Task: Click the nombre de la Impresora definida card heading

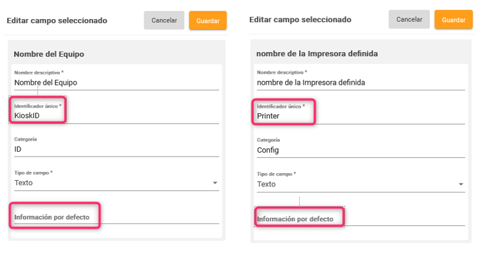Action: pyautogui.click(x=317, y=53)
